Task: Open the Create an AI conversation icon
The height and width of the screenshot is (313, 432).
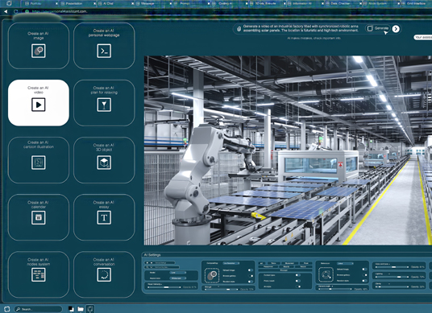Action: click(x=104, y=274)
